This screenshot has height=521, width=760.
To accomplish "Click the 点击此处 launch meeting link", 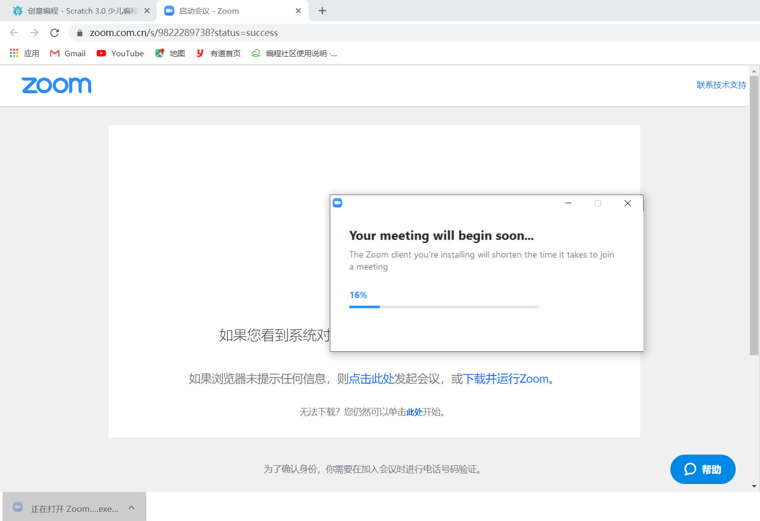I will tap(371, 379).
